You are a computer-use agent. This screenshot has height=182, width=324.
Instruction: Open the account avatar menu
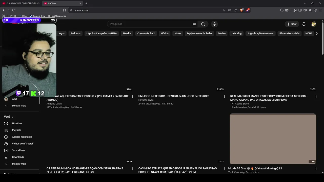point(314,24)
